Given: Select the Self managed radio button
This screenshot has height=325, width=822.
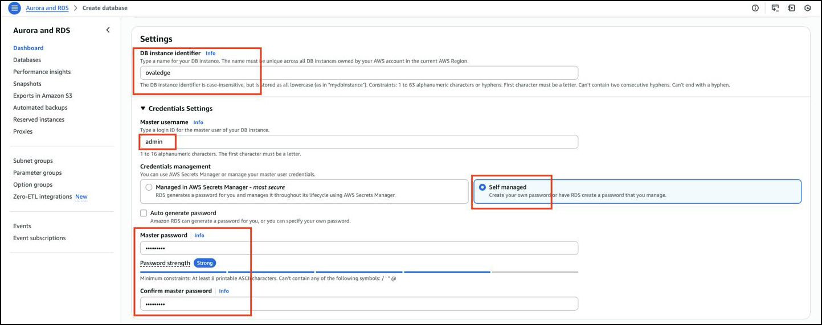Looking at the screenshot, I should click(x=482, y=187).
